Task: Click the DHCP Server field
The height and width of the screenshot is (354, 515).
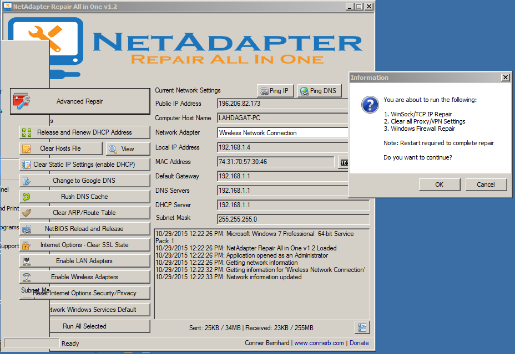Action: click(294, 205)
